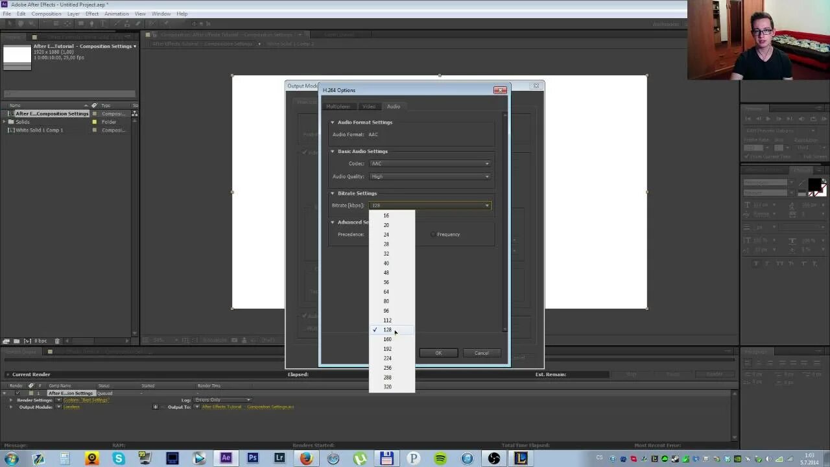Screen dimensions: 830x467
Task: Open the floppy disk taskbar icon
Action: click(386, 459)
